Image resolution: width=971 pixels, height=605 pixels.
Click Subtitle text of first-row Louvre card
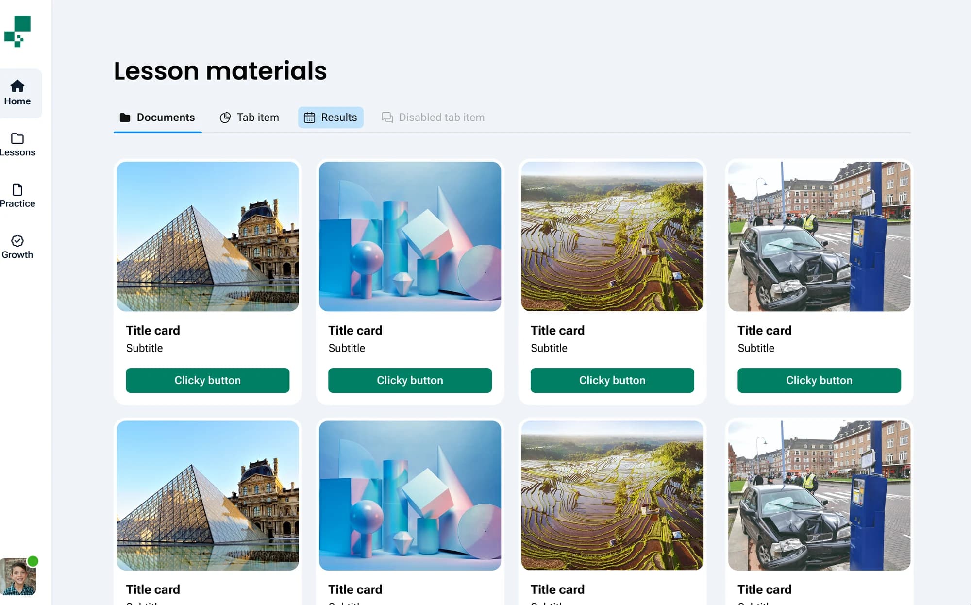pyautogui.click(x=144, y=348)
